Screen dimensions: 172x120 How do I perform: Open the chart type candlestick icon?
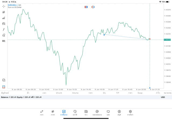click(3, 12)
